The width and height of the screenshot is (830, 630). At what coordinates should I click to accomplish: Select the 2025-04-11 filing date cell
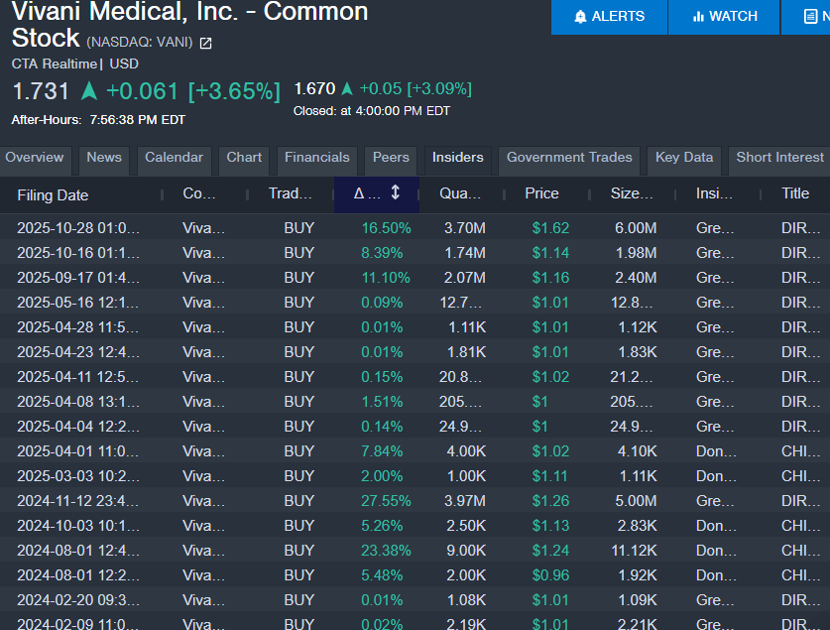pyautogui.click(x=78, y=377)
